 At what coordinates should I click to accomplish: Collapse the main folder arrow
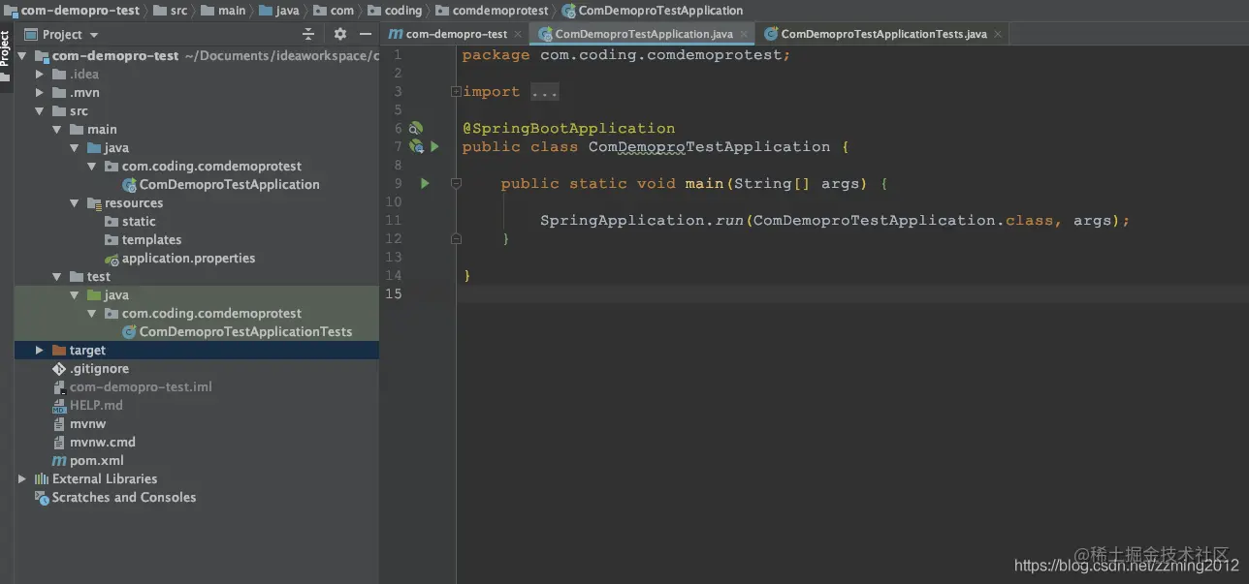tap(57, 130)
